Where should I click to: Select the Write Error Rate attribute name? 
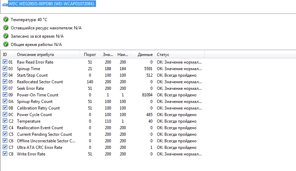(31, 154)
